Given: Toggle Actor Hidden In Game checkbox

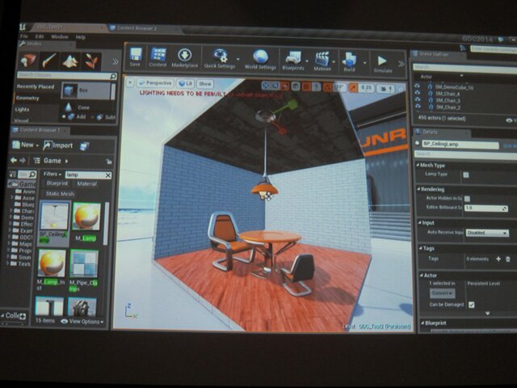Looking at the screenshot, I should pos(467,198).
